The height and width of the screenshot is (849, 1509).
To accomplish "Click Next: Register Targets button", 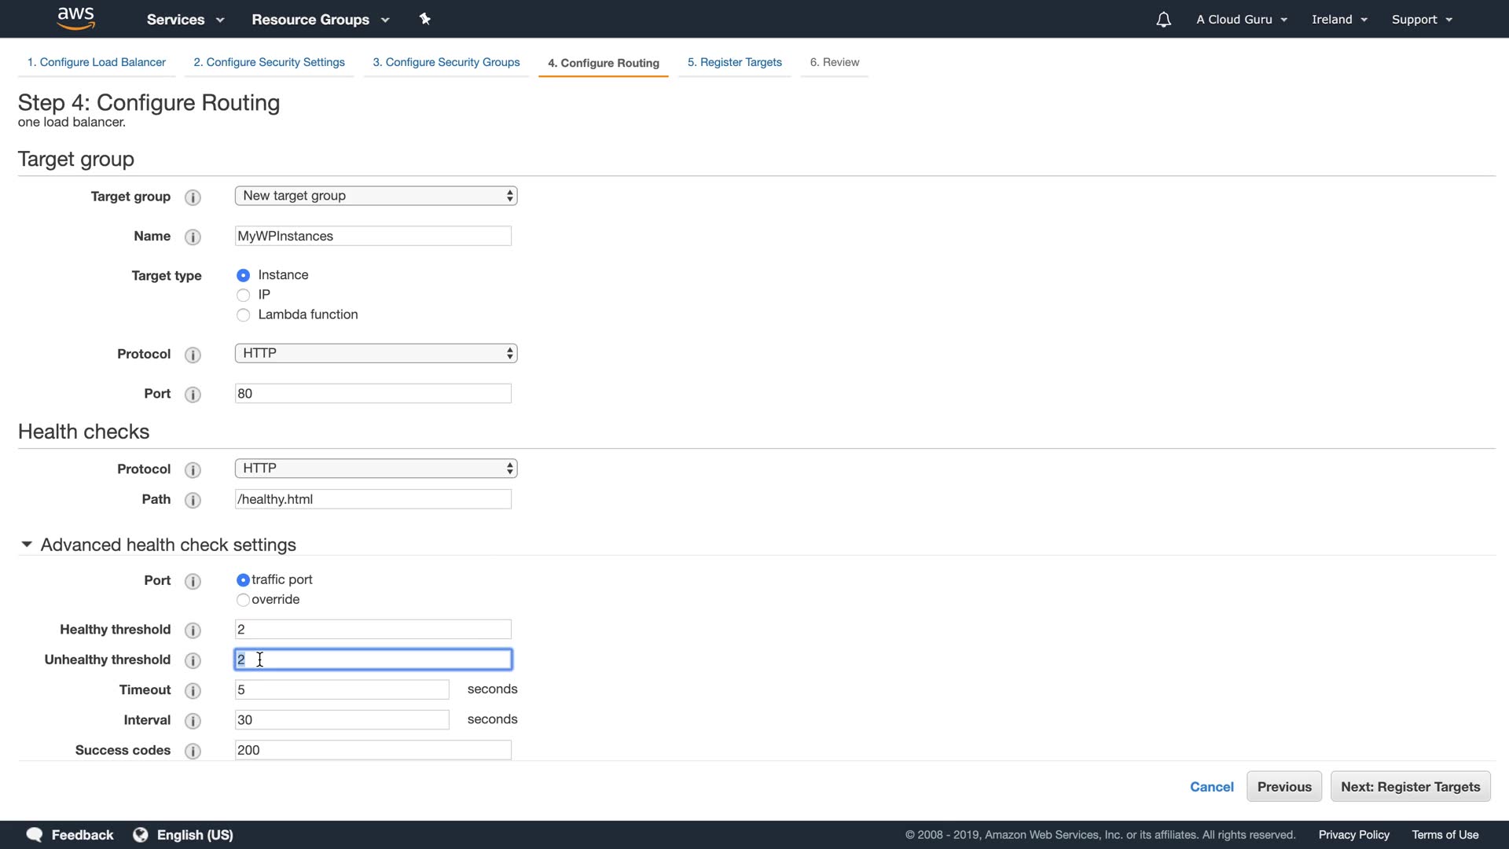I will 1410,787.
